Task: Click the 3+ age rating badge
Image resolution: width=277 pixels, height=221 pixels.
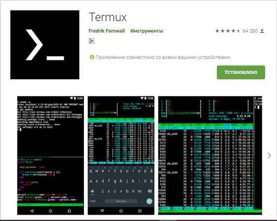Action: click(x=91, y=41)
